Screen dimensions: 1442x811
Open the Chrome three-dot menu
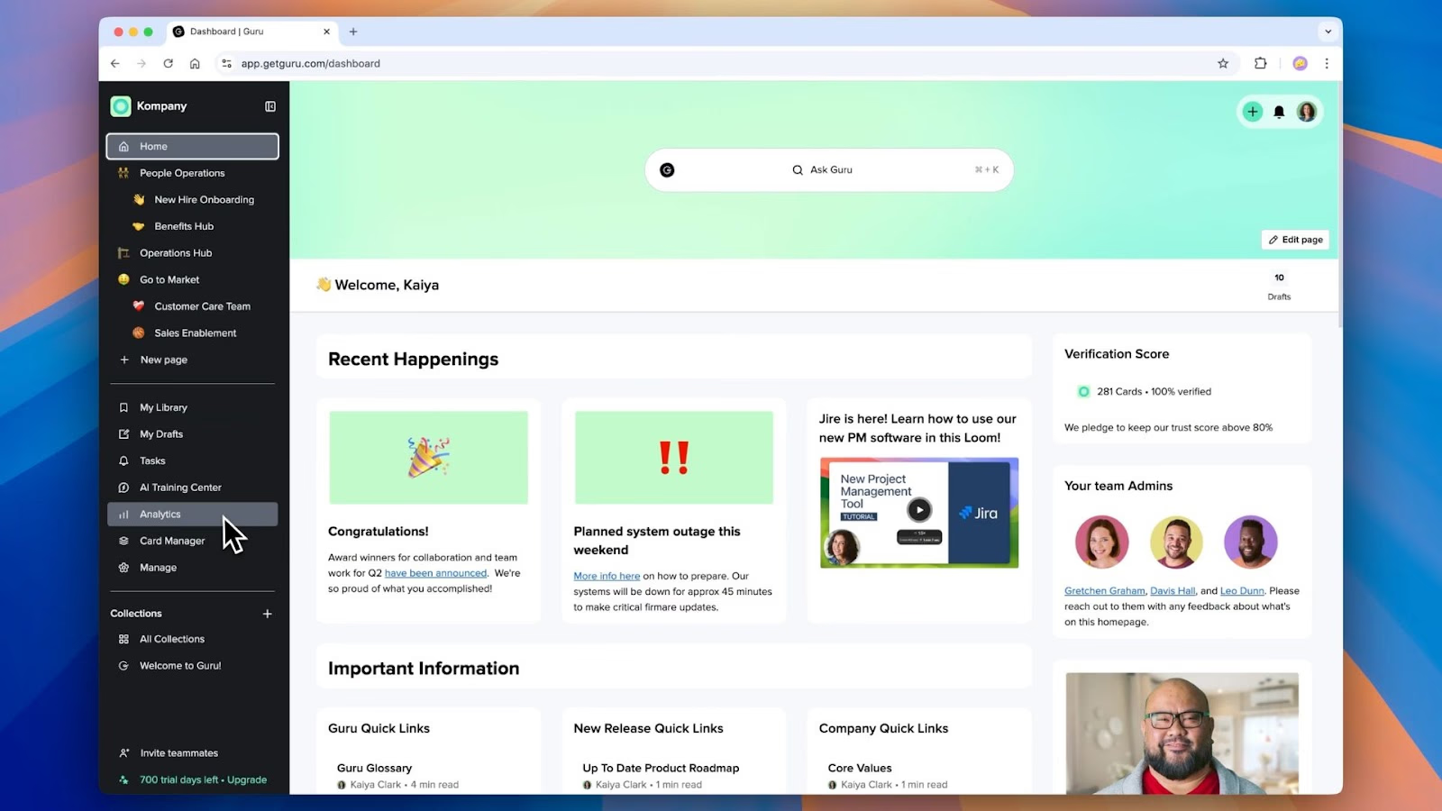click(1327, 63)
